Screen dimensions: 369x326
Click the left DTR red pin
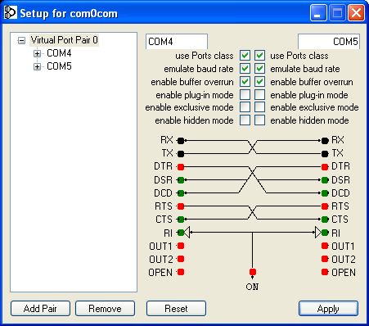[x=181, y=166]
